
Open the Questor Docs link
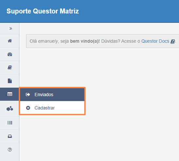click(155, 41)
